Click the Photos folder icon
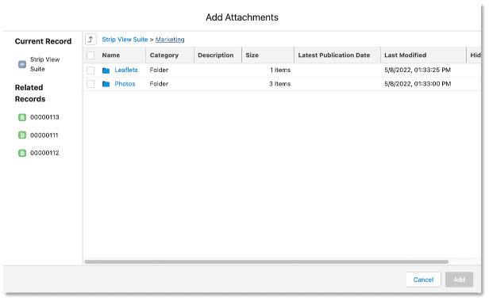The height and width of the screenshot is (301, 489). coord(106,84)
